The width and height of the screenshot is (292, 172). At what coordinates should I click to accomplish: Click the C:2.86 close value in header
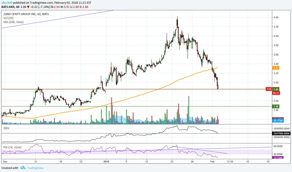[x=84, y=7]
